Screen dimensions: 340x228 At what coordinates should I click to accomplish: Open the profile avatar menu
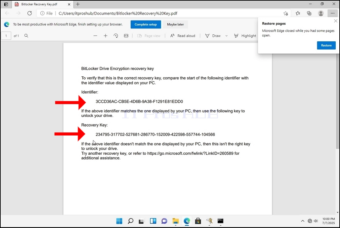(x=321, y=13)
